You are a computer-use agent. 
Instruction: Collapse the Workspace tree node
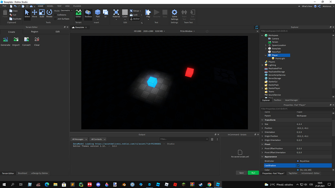[262, 36]
